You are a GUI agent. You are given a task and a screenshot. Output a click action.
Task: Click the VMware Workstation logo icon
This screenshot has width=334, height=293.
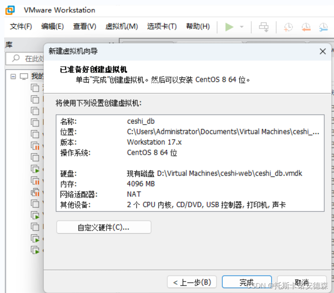[x=10, y=10]
